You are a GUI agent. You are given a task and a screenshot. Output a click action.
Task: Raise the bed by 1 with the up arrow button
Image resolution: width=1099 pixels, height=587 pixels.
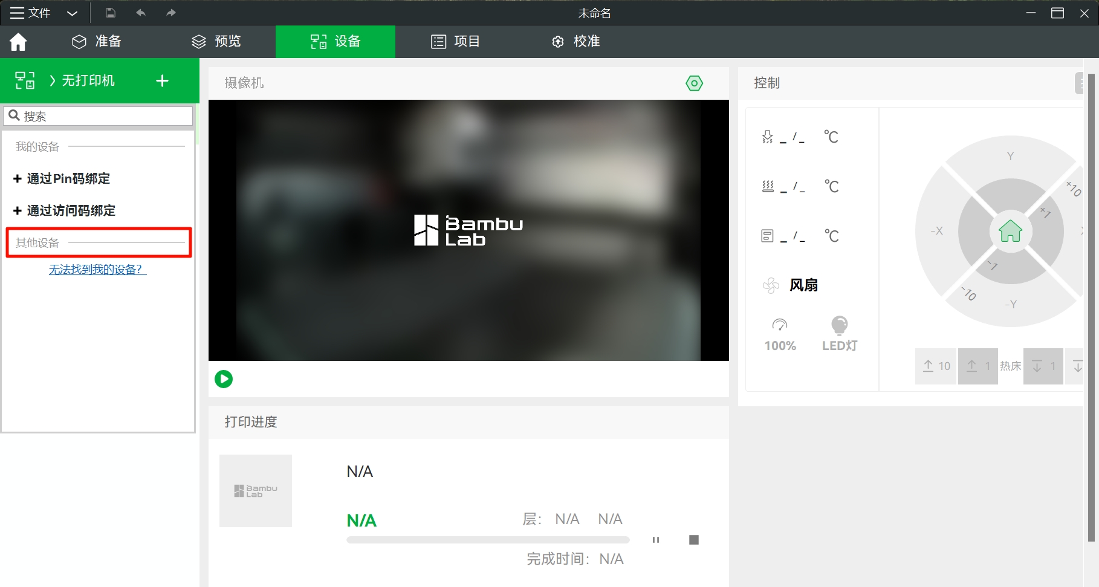978,366
